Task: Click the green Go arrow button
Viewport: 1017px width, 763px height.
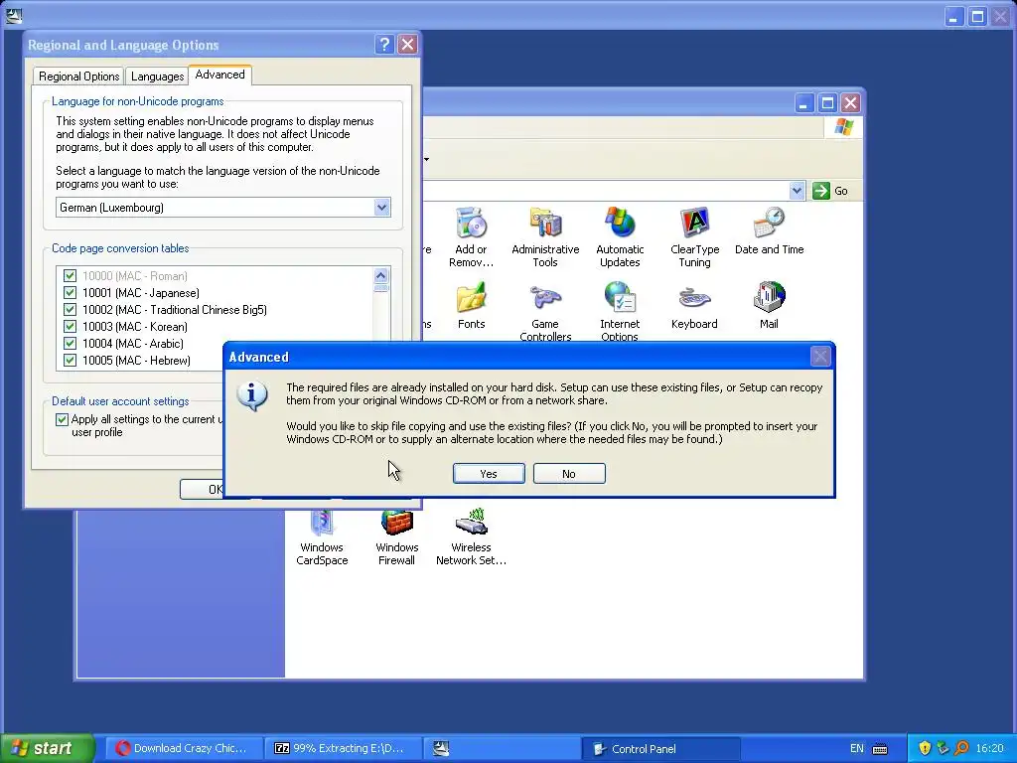Action: tap(821, 191)
